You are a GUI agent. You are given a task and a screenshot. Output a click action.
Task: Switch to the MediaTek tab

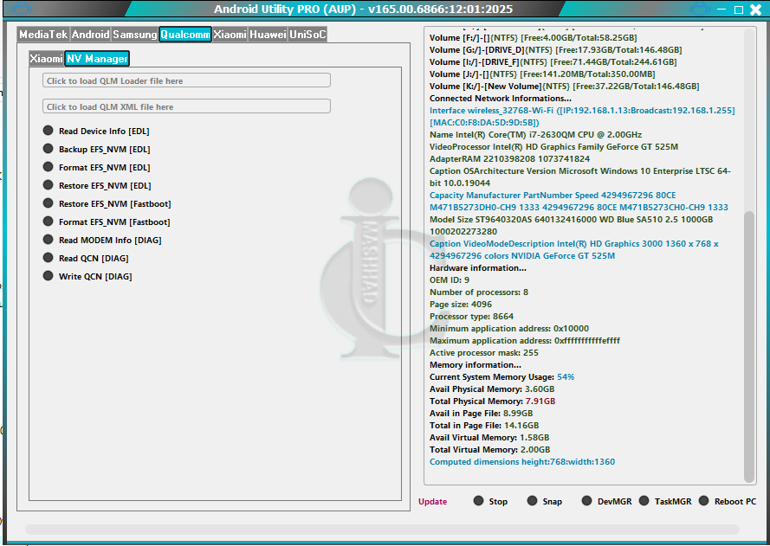click(43, 35)
